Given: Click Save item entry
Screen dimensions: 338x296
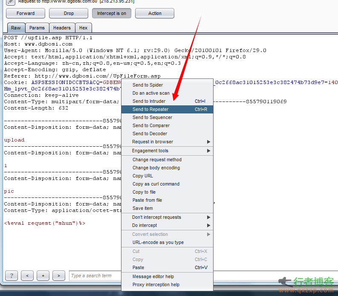Looking at the screenshot, I should tap(167, 208).
